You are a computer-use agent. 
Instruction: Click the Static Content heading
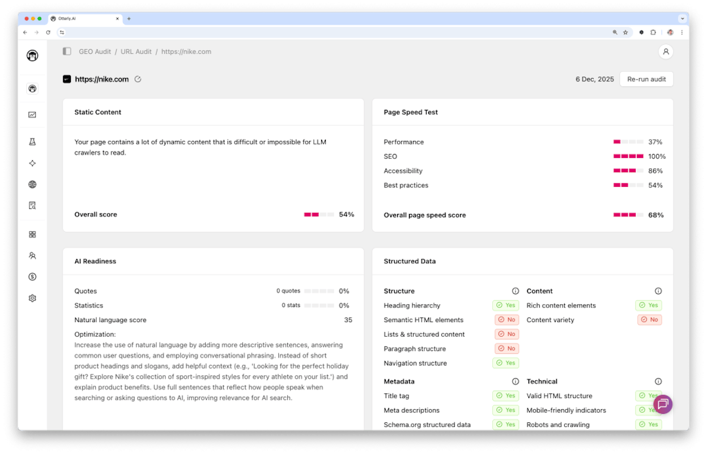pos(98,112)
